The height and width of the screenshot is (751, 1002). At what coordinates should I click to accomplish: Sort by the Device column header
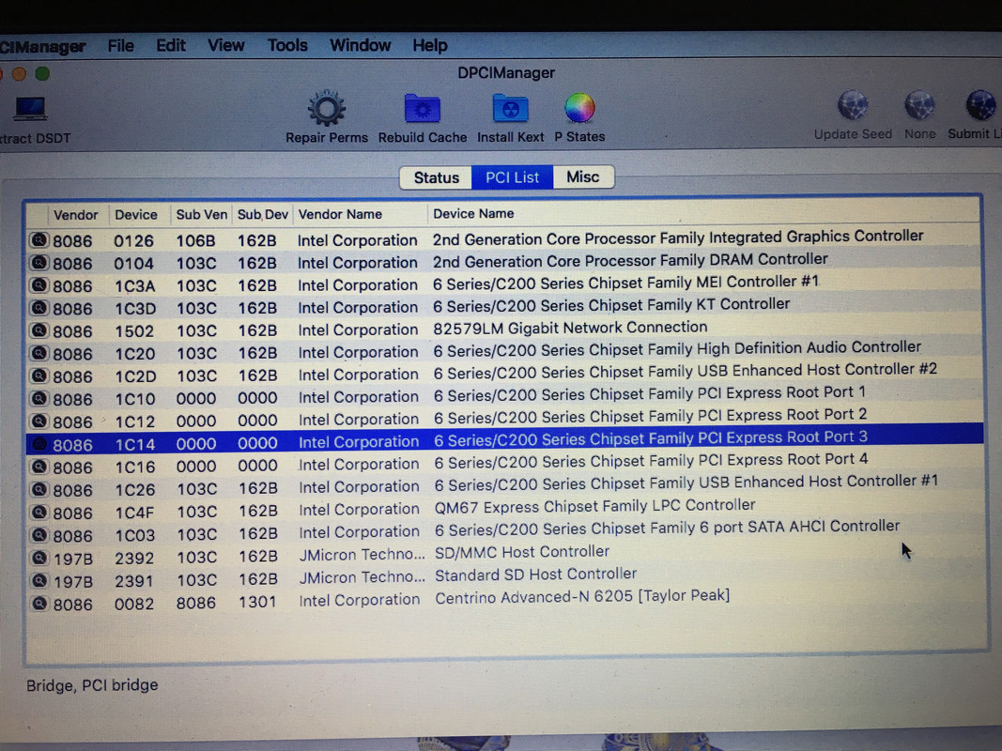point(135,215)
